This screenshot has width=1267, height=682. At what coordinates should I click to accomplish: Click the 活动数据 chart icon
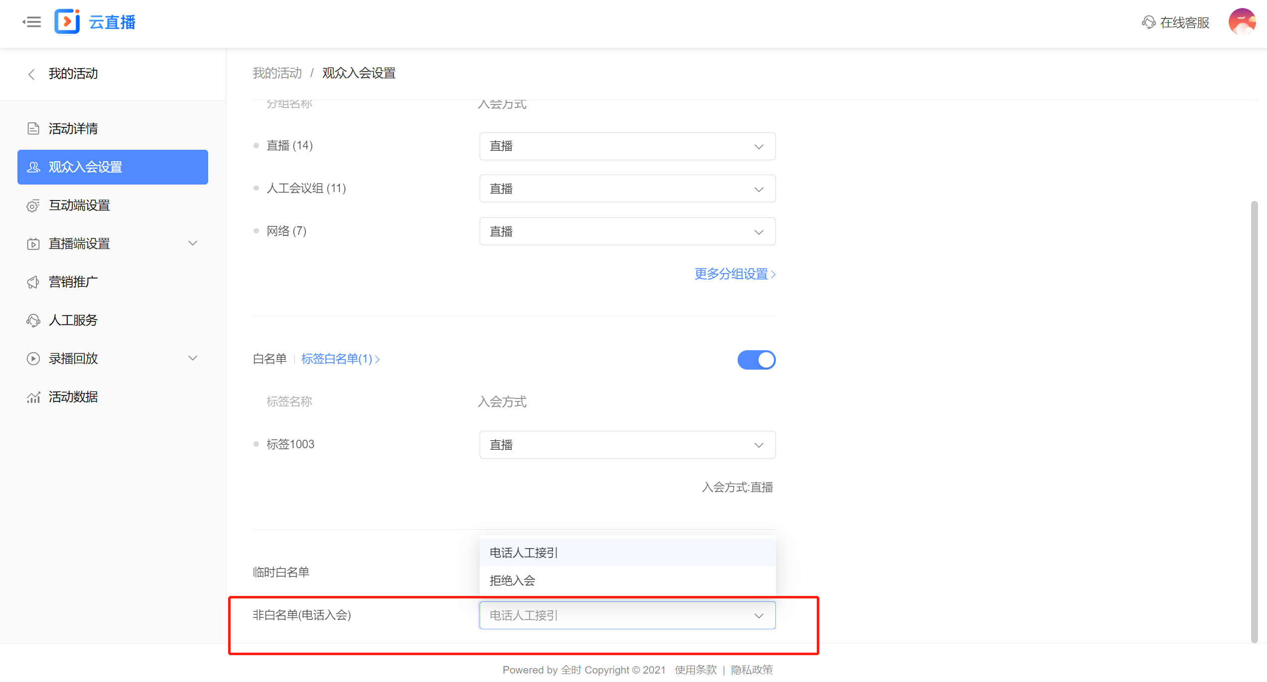(x=33, y=397)
